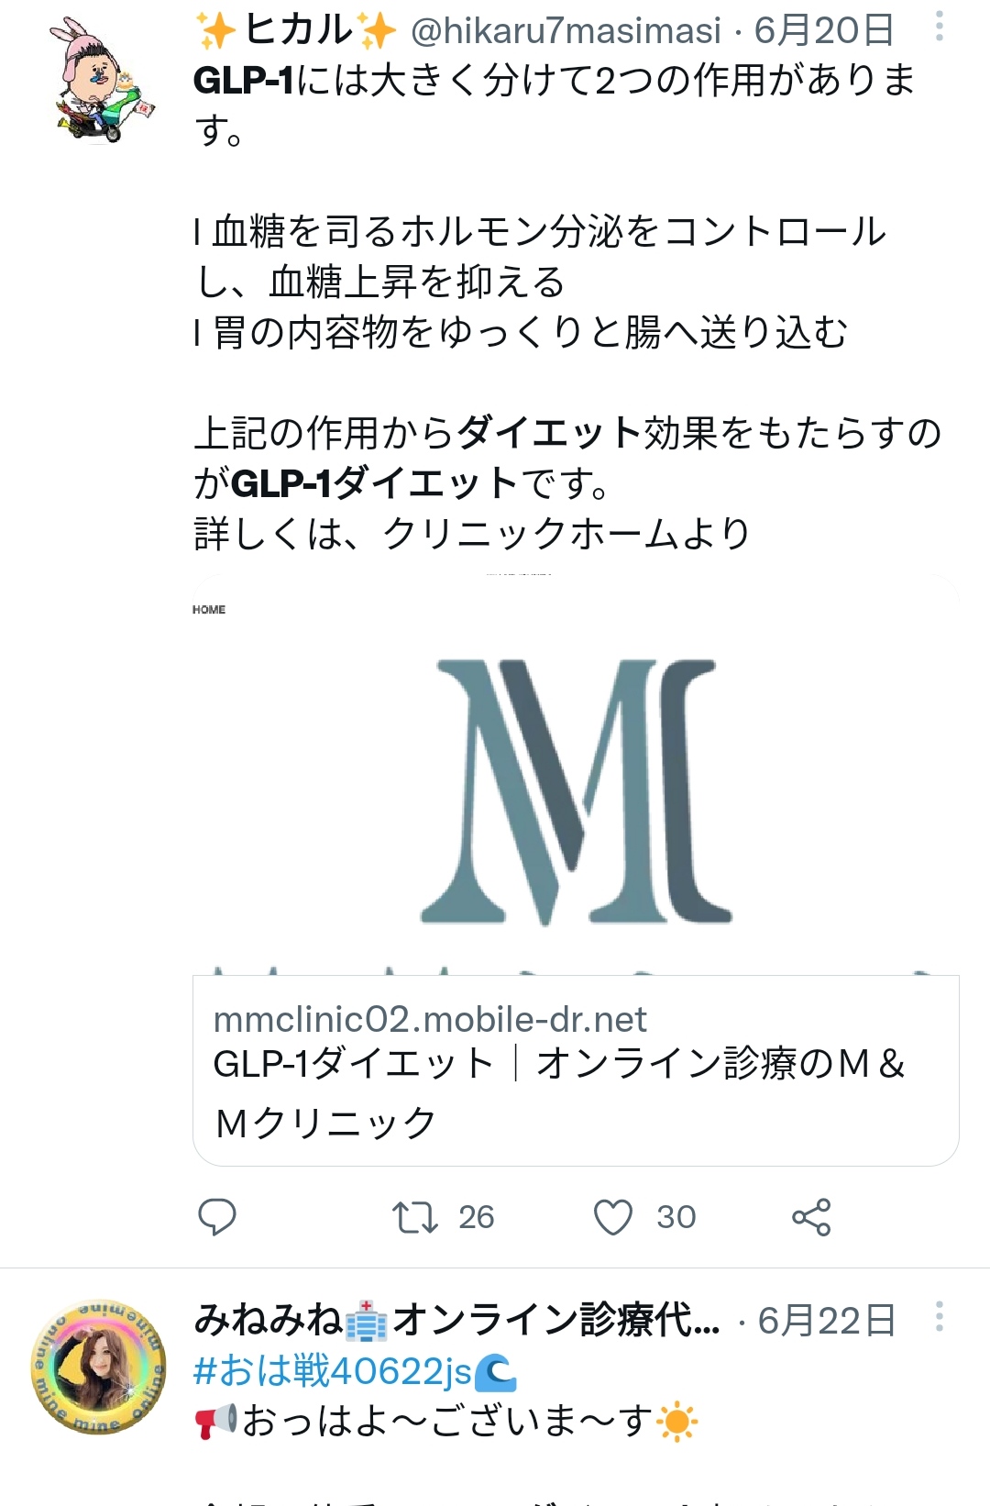Like the GLP-1 diet tweet
The image size is (990, 1506).
tap(613, 1217)
